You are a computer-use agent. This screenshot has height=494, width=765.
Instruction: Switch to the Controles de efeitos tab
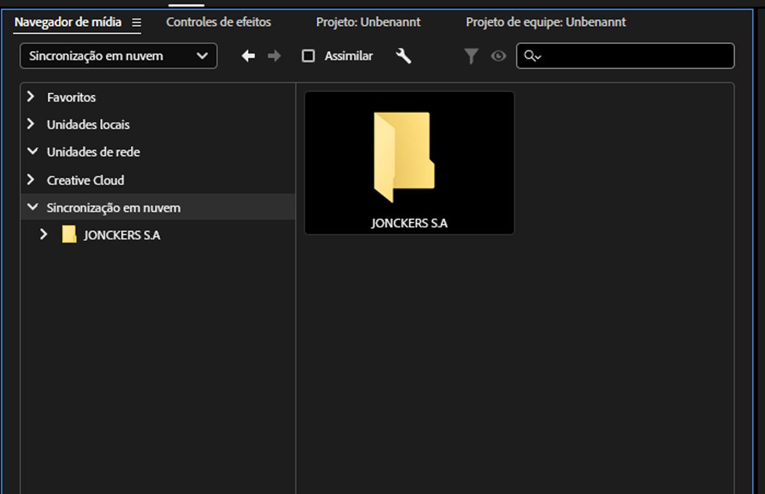tap(219, 22)
